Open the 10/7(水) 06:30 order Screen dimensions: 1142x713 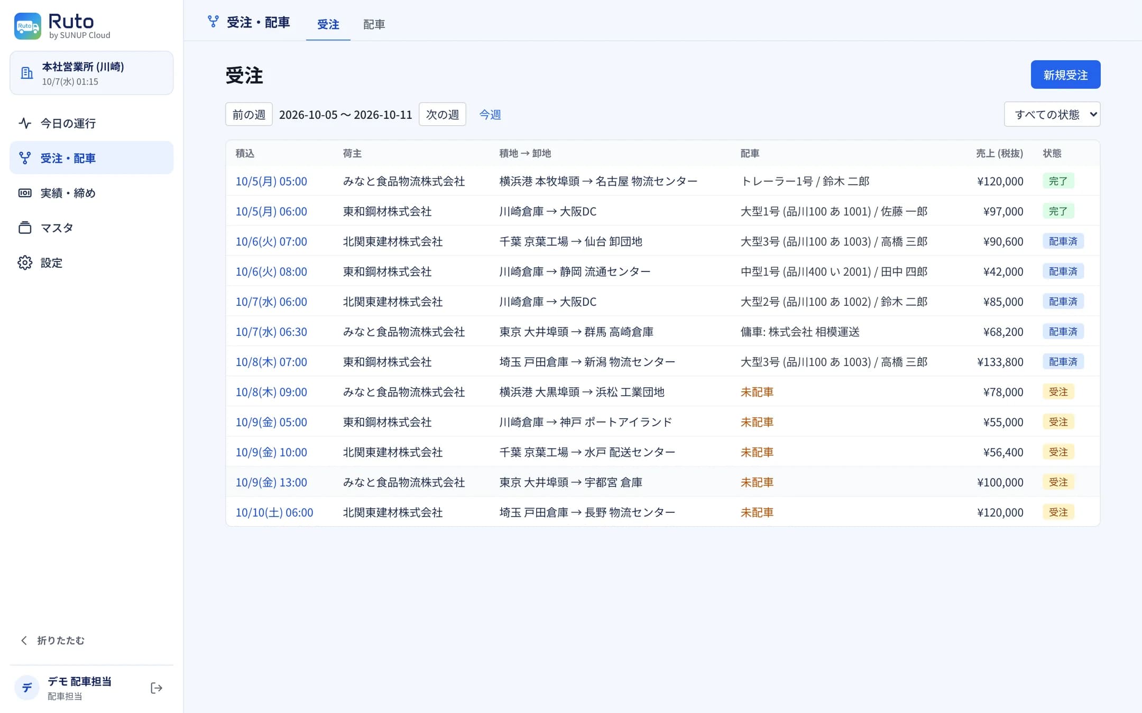pos(271,332)
